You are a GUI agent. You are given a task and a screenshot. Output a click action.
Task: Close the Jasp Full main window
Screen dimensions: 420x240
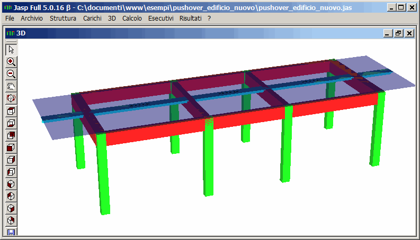(412, 7)
